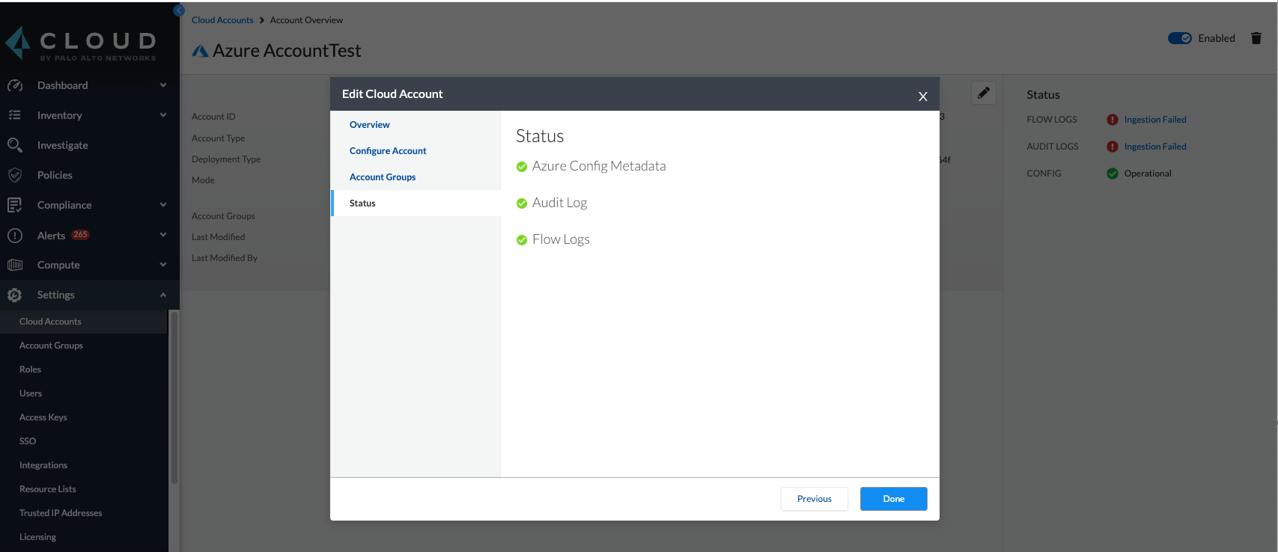Expand the Dashboard menu chevron
Screen dimensions: 1278x552
click(163, 85)
